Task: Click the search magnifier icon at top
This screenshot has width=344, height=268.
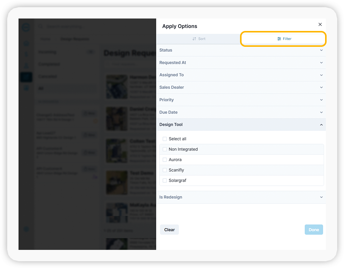Action: click(x=40, y=26)
